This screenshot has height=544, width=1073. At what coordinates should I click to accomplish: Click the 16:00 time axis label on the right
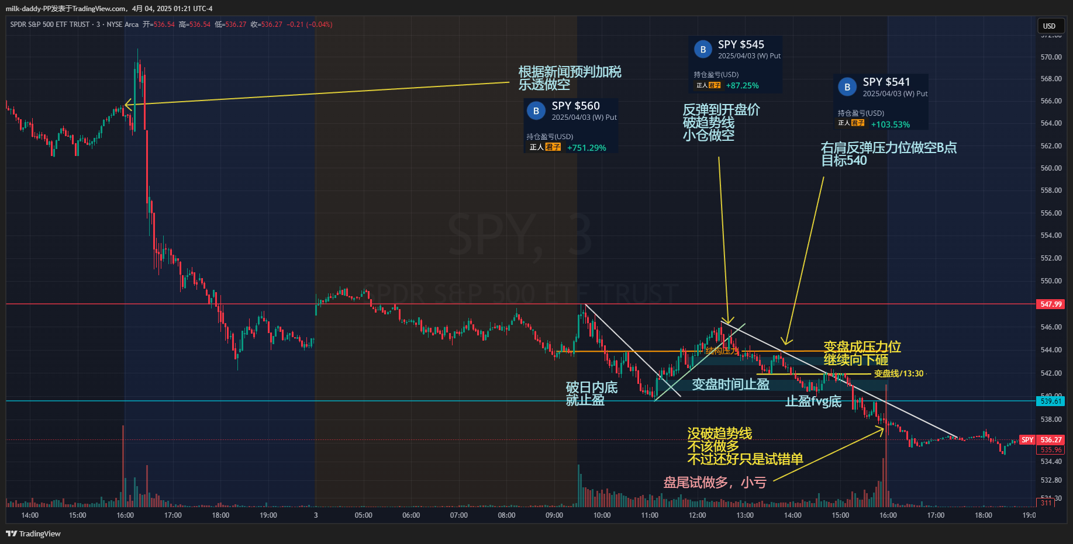point(888,515)
